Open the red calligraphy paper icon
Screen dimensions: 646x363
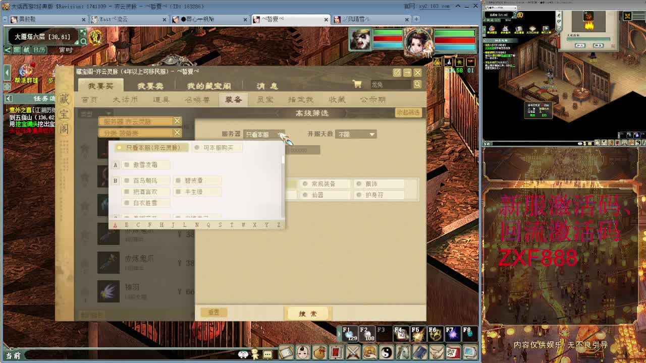(x=453, y=352)
